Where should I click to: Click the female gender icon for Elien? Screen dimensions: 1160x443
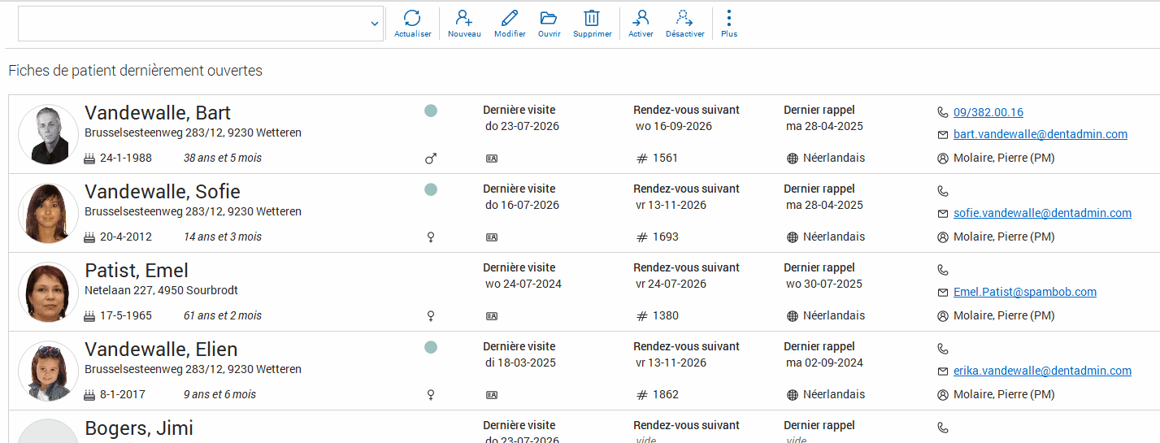pyautogui.click(x=431, y=395)
